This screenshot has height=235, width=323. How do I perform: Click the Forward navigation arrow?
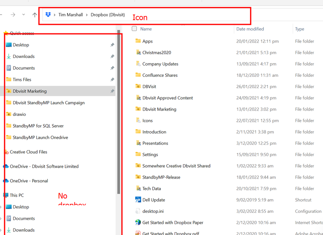click(13, 15)
